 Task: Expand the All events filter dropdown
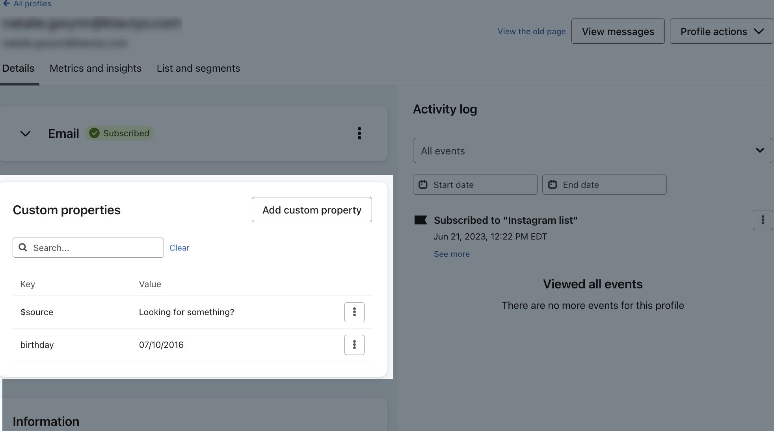(592, 150)
